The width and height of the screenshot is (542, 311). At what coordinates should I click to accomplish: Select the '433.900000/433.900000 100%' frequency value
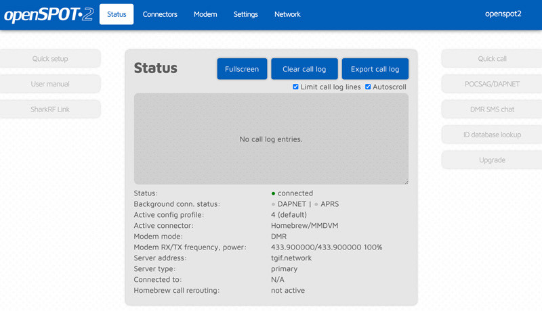pos(327,247)
